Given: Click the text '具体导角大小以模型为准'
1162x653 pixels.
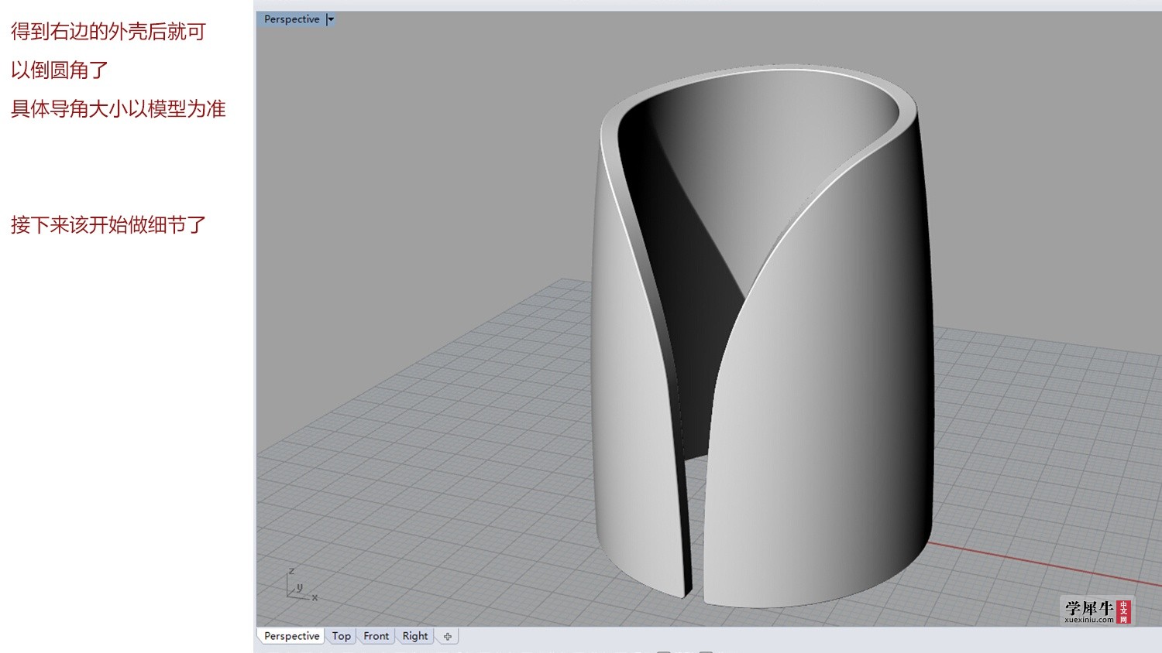Looking at the screenshot, I should 119,109.
